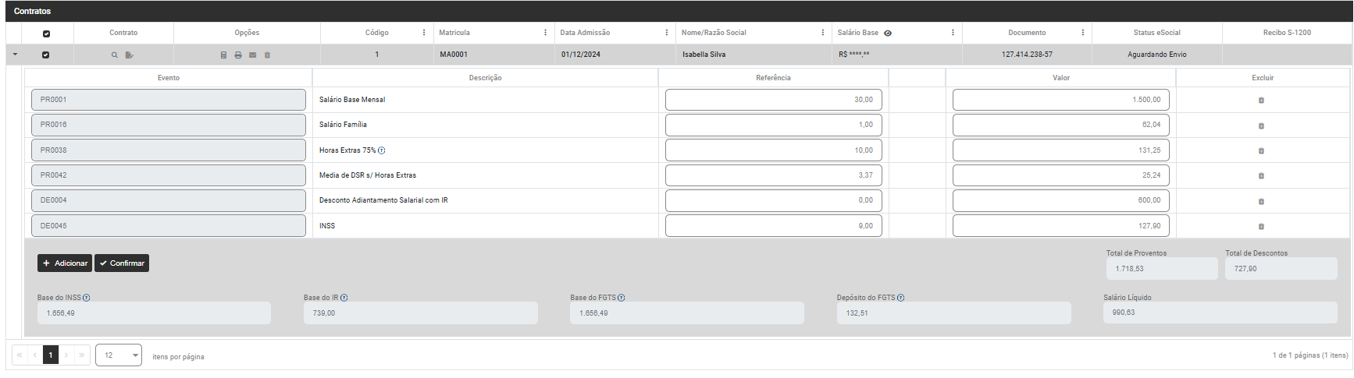Viewport: 1354px width, 378px height.
Task: Click the Contrato column header
Action: click(x=123, y=33)
